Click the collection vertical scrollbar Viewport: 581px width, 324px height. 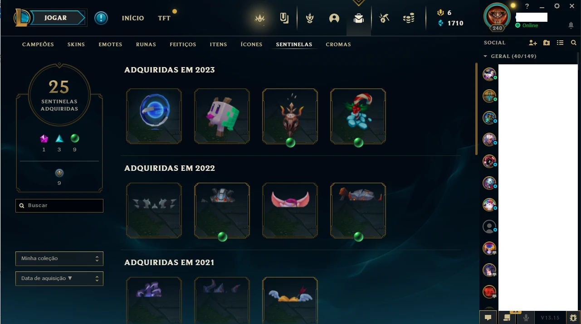[x=476, y=109]
